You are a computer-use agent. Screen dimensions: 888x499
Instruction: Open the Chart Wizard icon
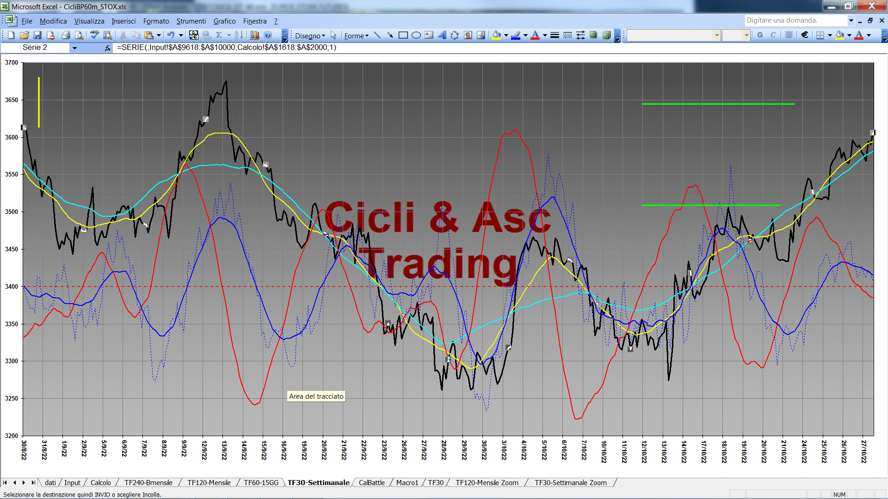pos(254,35)
